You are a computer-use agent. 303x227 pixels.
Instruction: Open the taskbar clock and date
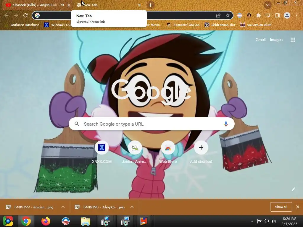[289, 221]
